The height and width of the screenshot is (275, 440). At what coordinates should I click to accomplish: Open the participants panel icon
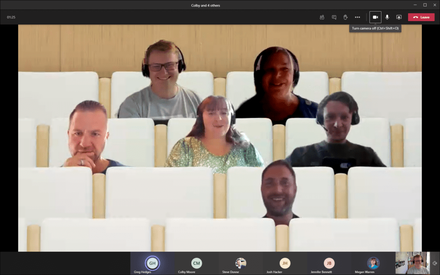322,17
